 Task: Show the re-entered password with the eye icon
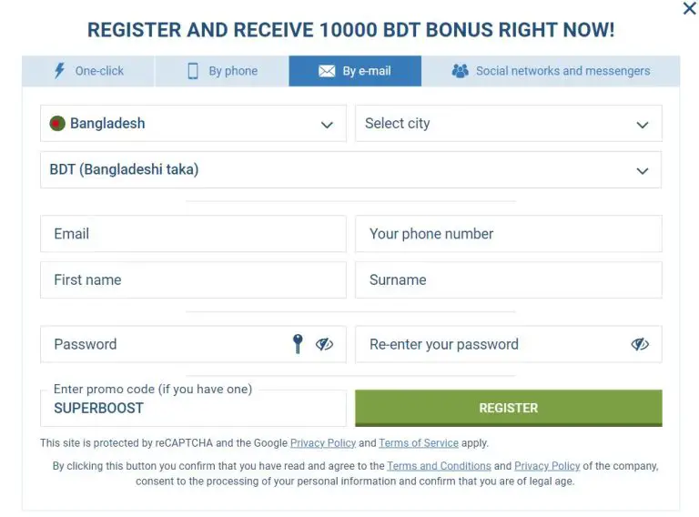pos(640,344)
